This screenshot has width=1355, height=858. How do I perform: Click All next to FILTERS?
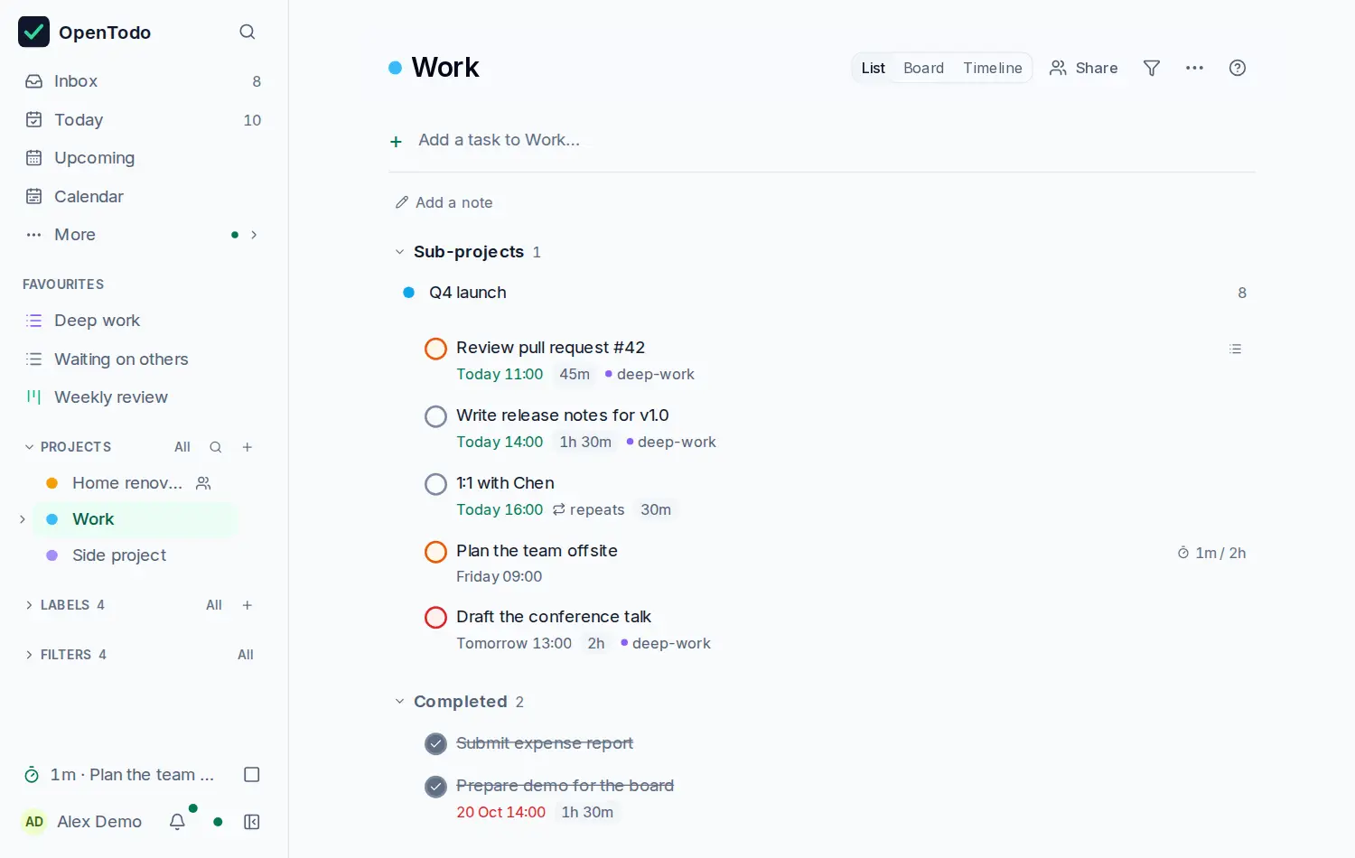(x=246, y=655)
